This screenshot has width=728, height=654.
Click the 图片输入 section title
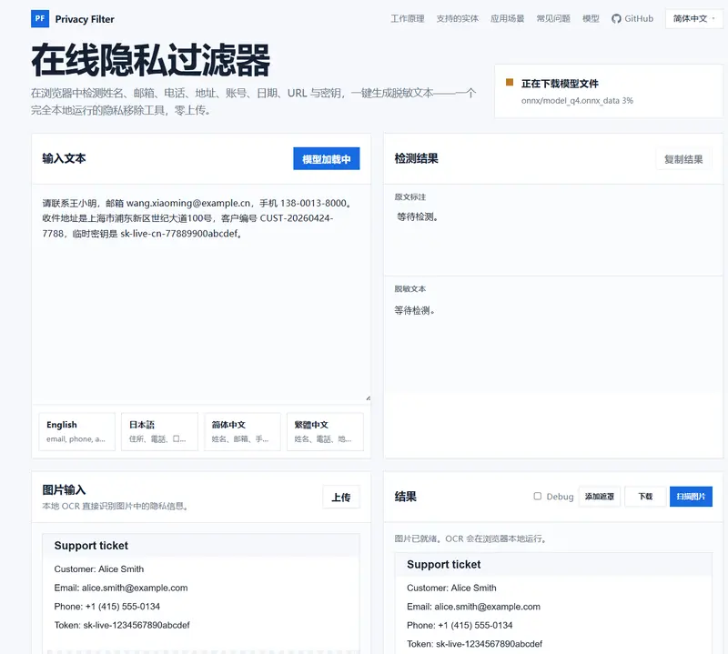[x=64, y=489]
